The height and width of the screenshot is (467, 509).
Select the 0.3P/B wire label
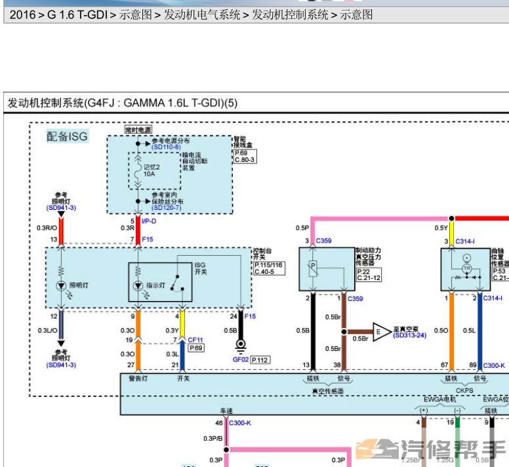coord(213,438)
